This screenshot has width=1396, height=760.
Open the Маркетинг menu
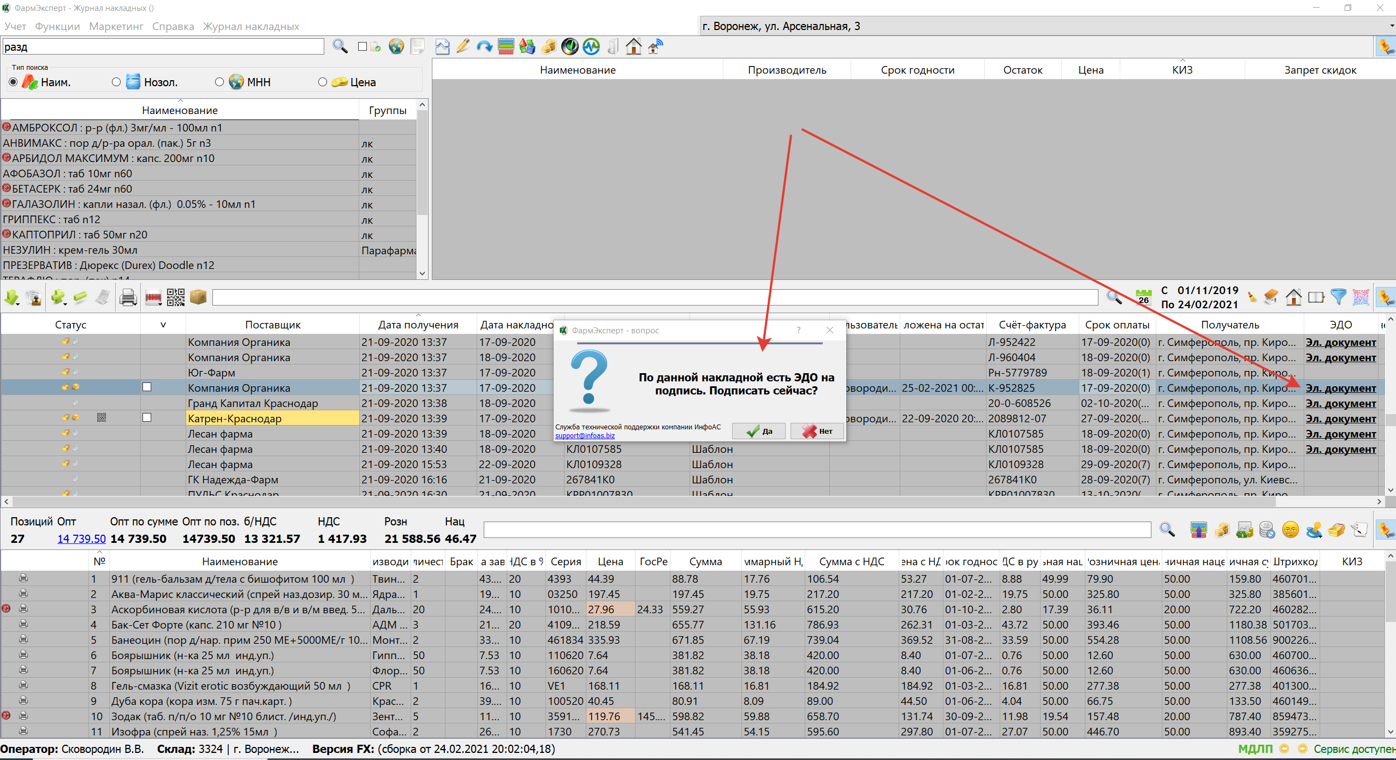[116, 26]
